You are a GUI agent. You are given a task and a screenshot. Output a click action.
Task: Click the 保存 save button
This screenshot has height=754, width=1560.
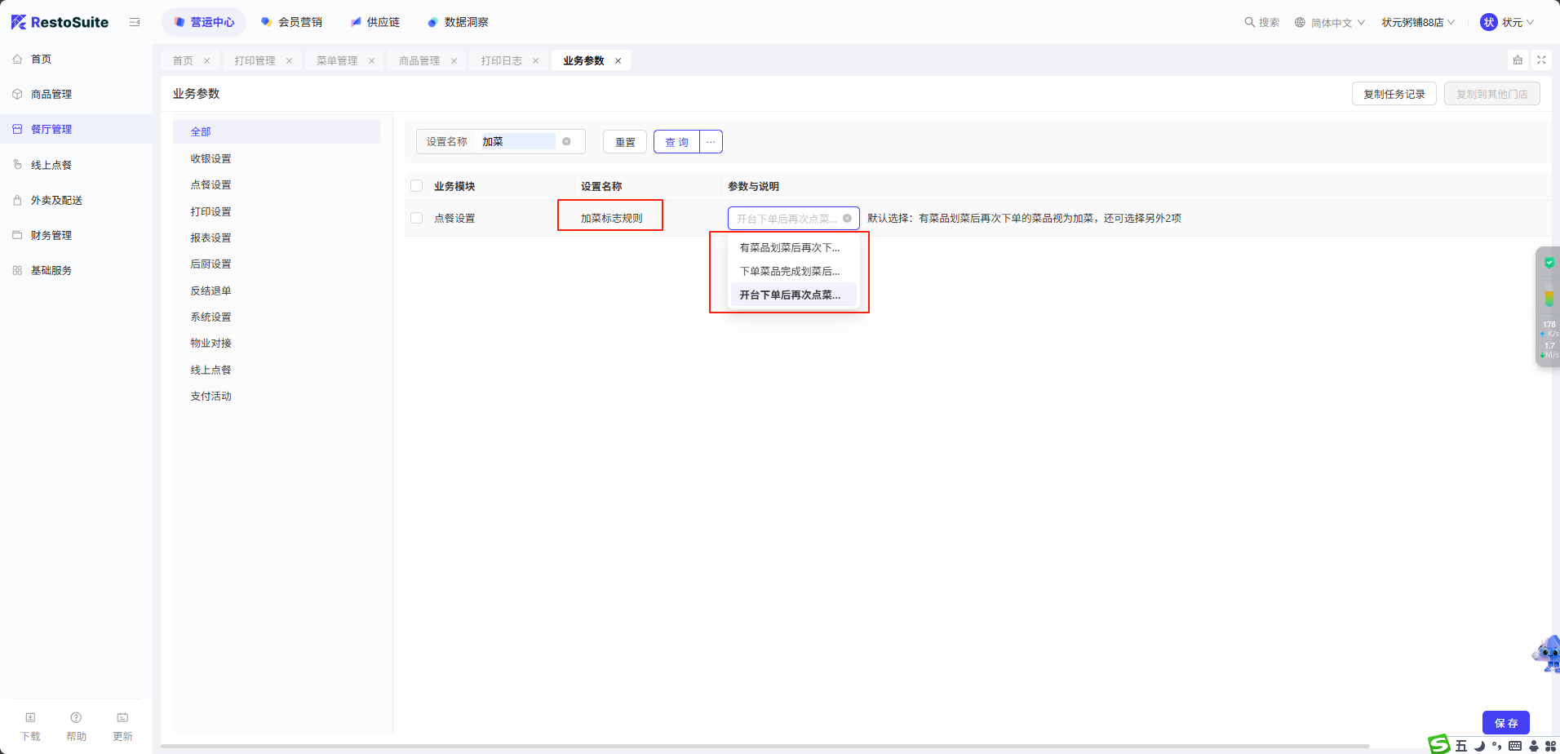(x=1505, y=723)
